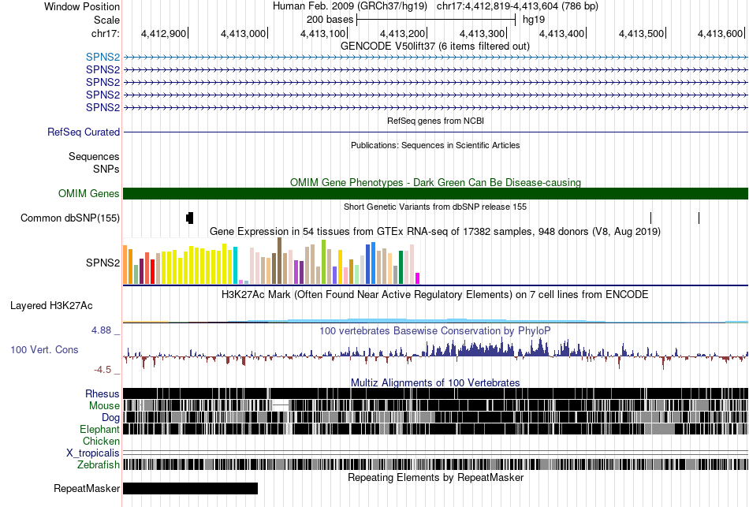749x507 pixels.
Task: Select the Chicken alignment label
Action: pyautogui.click(x=101, y=441)
